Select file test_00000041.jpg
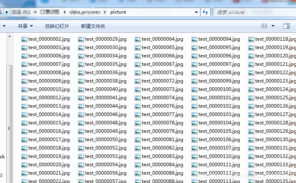 (102, 98)
